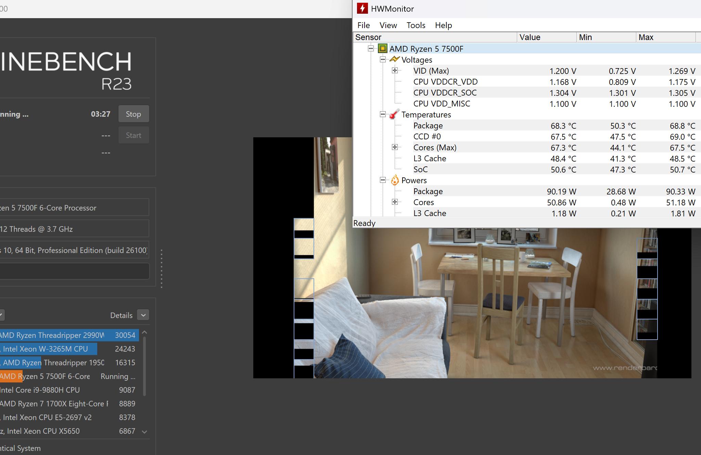Select the Cores (Max) temperature label

[435, 147]
